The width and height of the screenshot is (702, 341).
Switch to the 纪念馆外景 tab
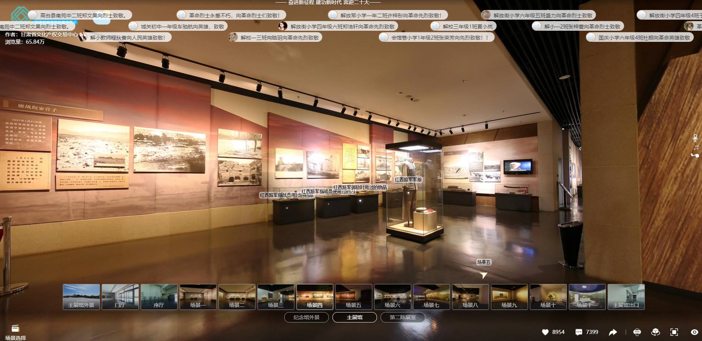coord(306,317)
